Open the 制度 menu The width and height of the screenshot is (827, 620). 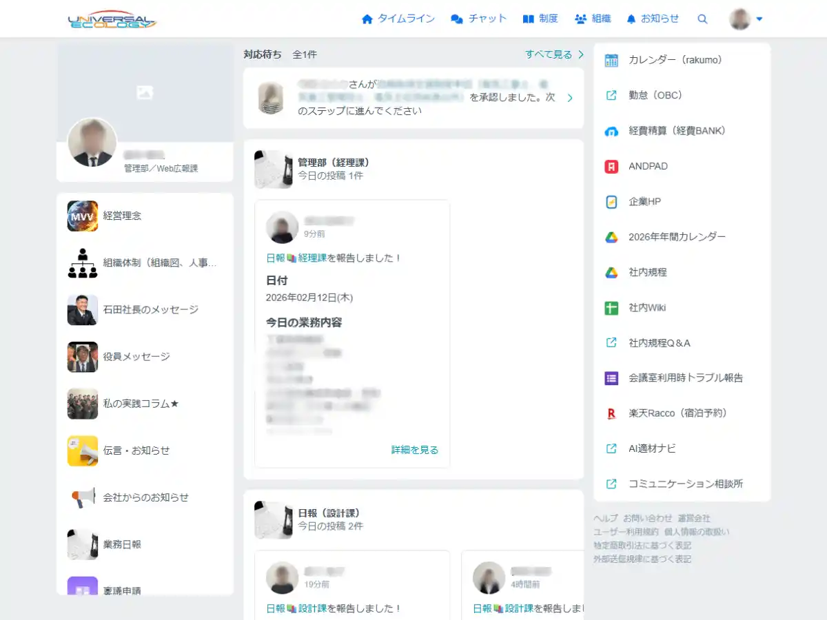click(x=540, y=19)
